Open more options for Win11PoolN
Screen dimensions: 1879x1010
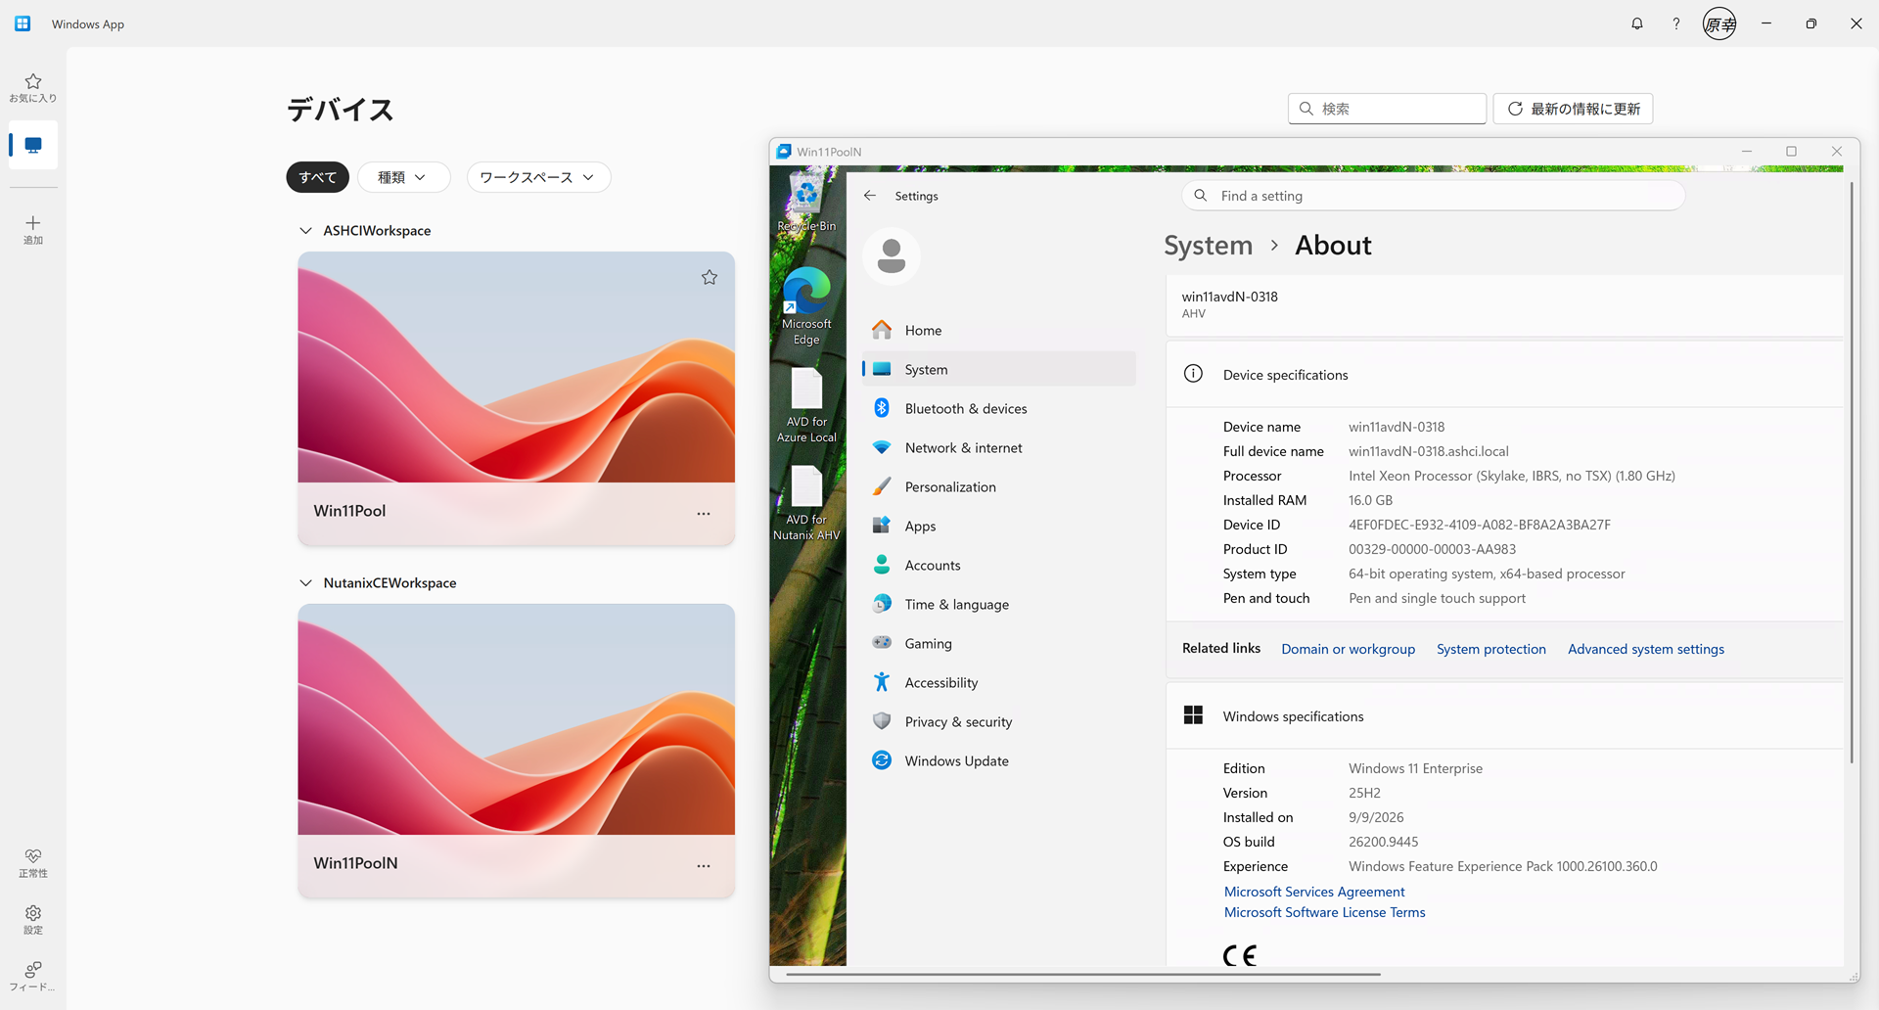coord(704,865)
